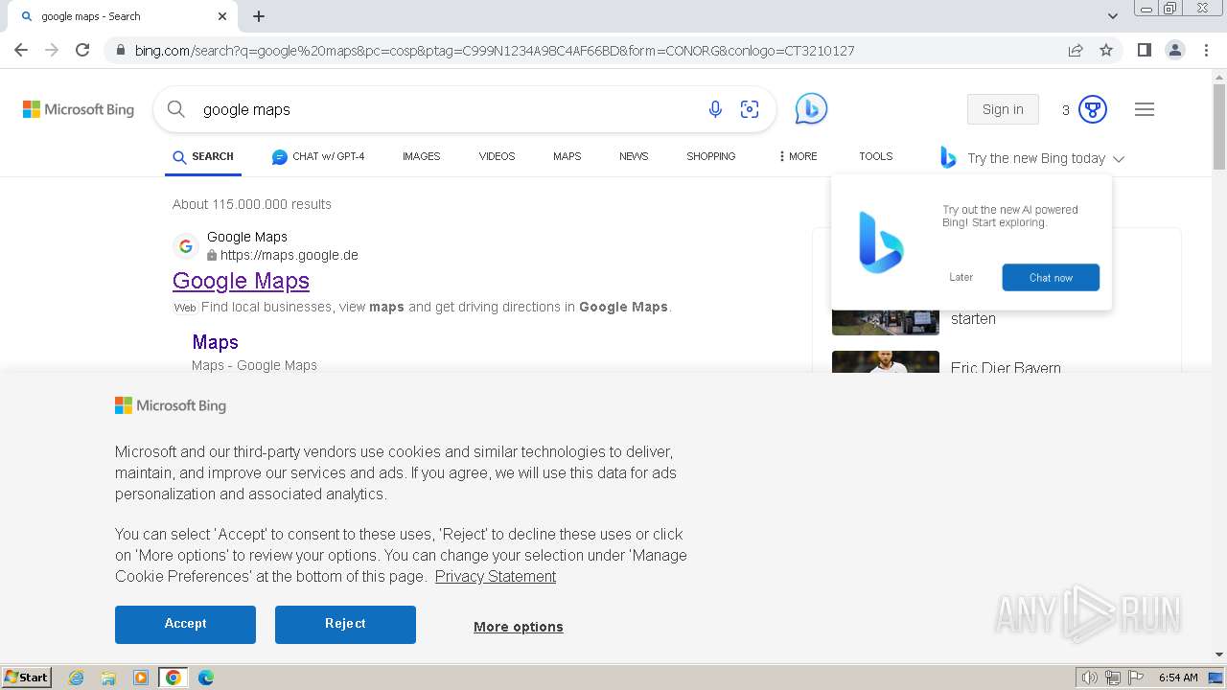Reject the cookie consent

click(x=345, y=624)
